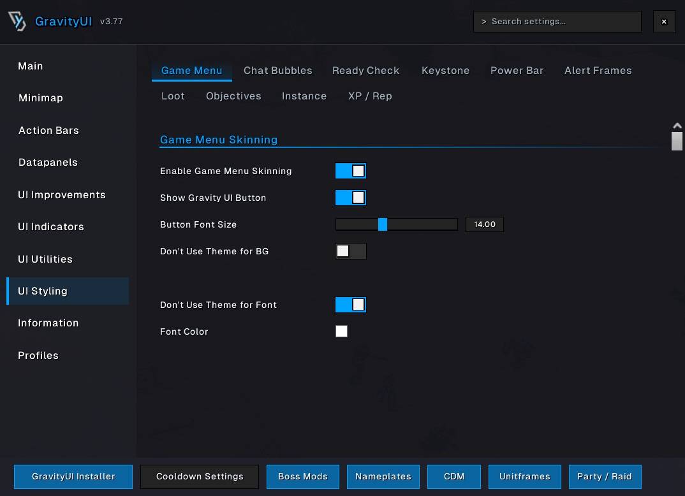Enable Don't Use Theme for BG
Viewport: 685px width, 496px height.
tap(350, 251)
